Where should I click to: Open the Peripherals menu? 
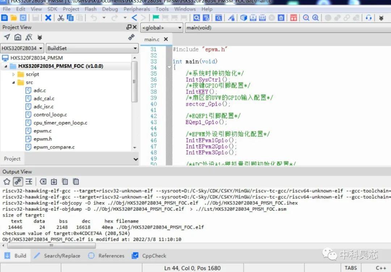[136, 9]
